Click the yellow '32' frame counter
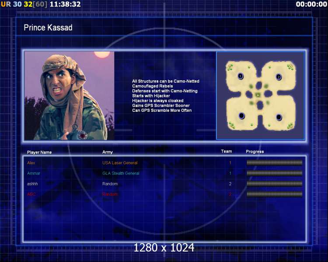Screen dimensions: 328x262 [28, 4]
